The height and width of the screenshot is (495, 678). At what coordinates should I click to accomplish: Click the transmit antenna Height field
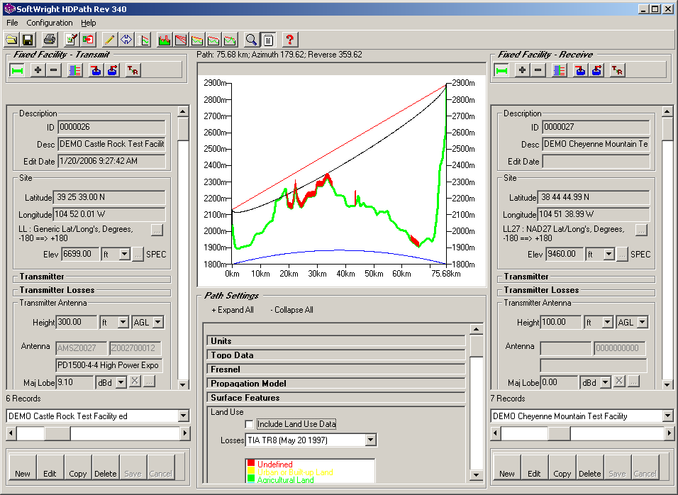[x=77, y=322]
